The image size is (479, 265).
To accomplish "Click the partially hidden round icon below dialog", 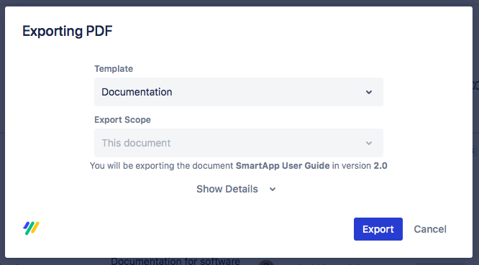I will (x=266, y=263).
